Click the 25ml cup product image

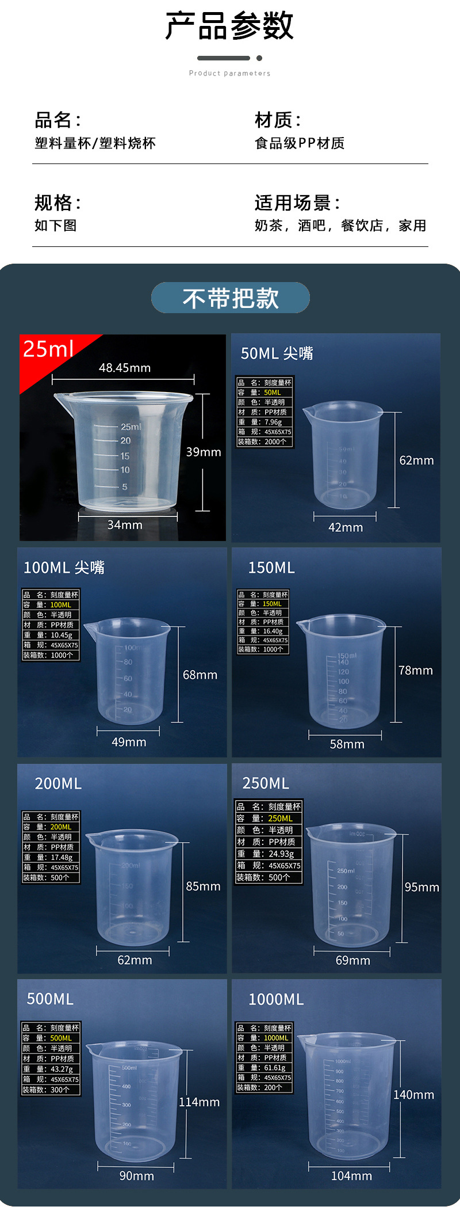(122, 437)
